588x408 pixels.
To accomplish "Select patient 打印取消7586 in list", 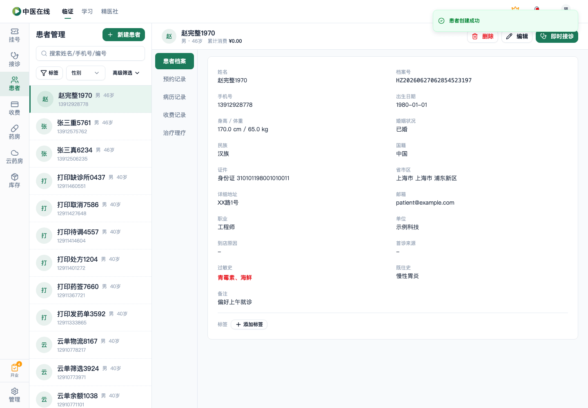I will click(90, 208).
